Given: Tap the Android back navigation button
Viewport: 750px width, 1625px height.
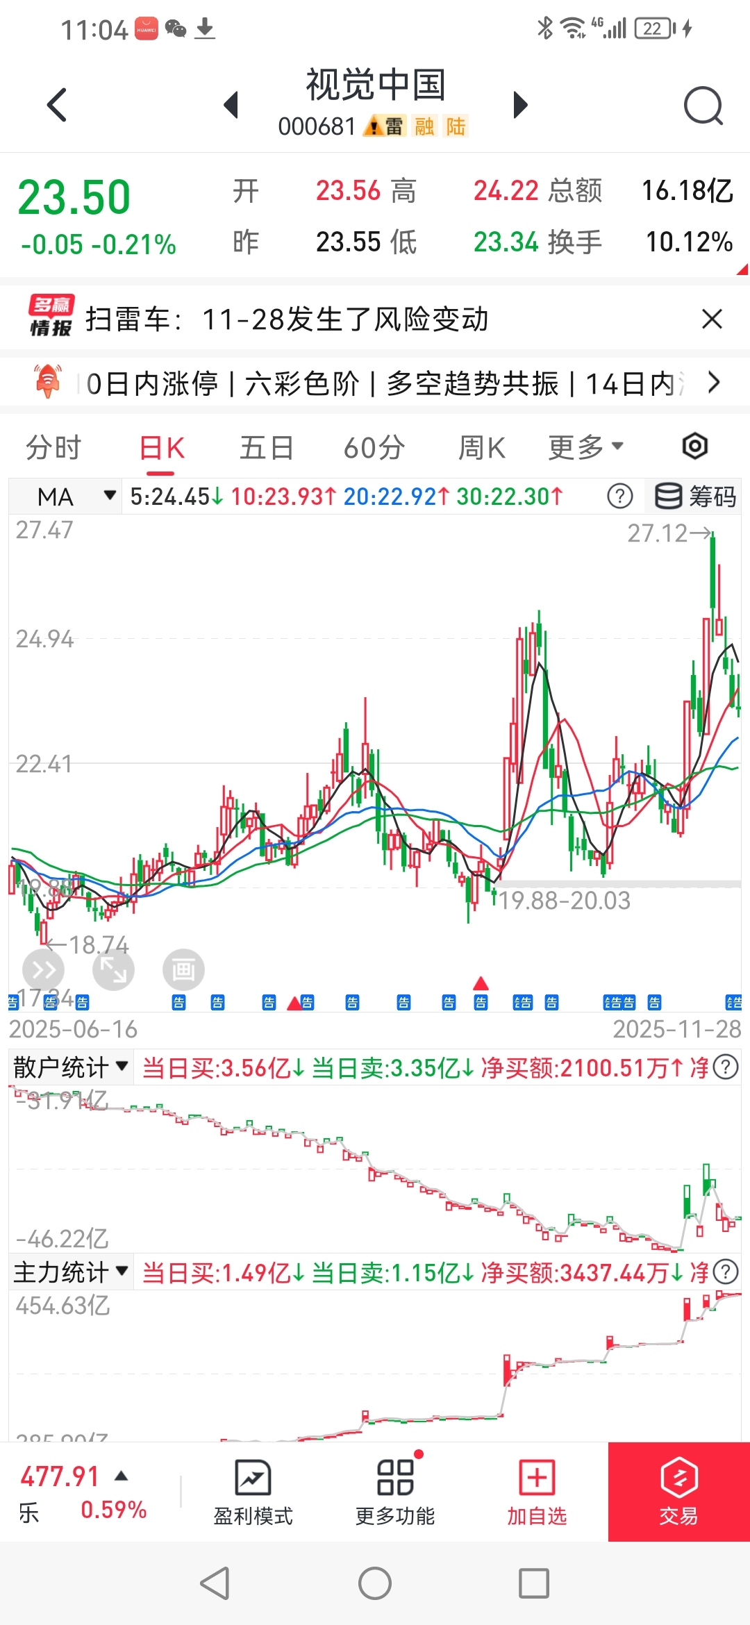Looking at the screenshot, I should coord(215,1583).
